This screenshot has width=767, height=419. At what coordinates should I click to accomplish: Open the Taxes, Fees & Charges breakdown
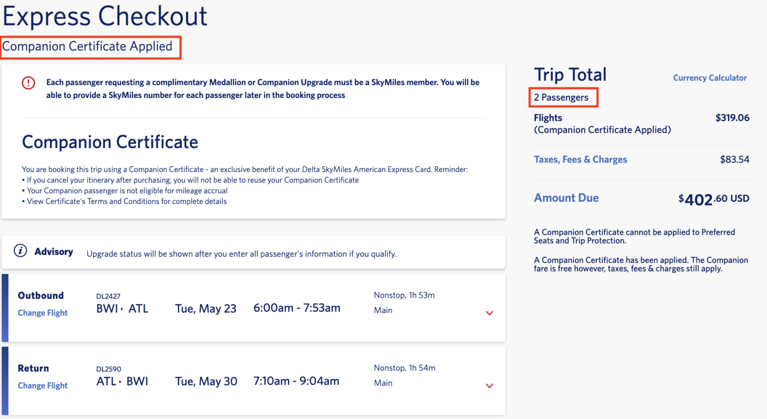580,160
